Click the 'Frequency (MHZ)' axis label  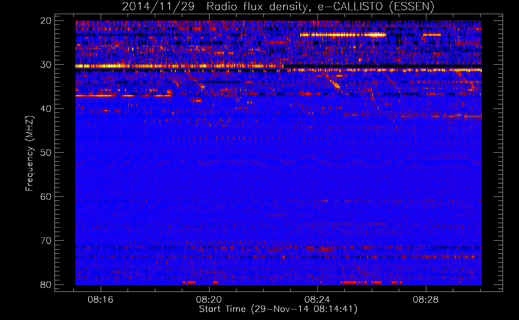point(30,154)
